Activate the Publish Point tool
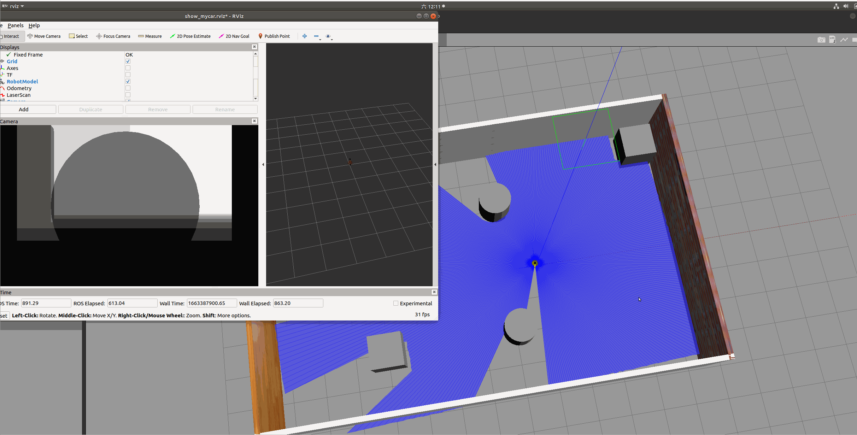Screen dimensions: 857x435 coord(274,36)
